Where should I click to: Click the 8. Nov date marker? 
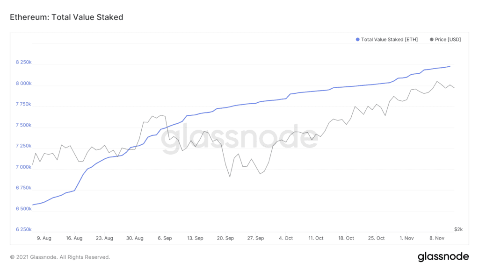coord(436,238)
